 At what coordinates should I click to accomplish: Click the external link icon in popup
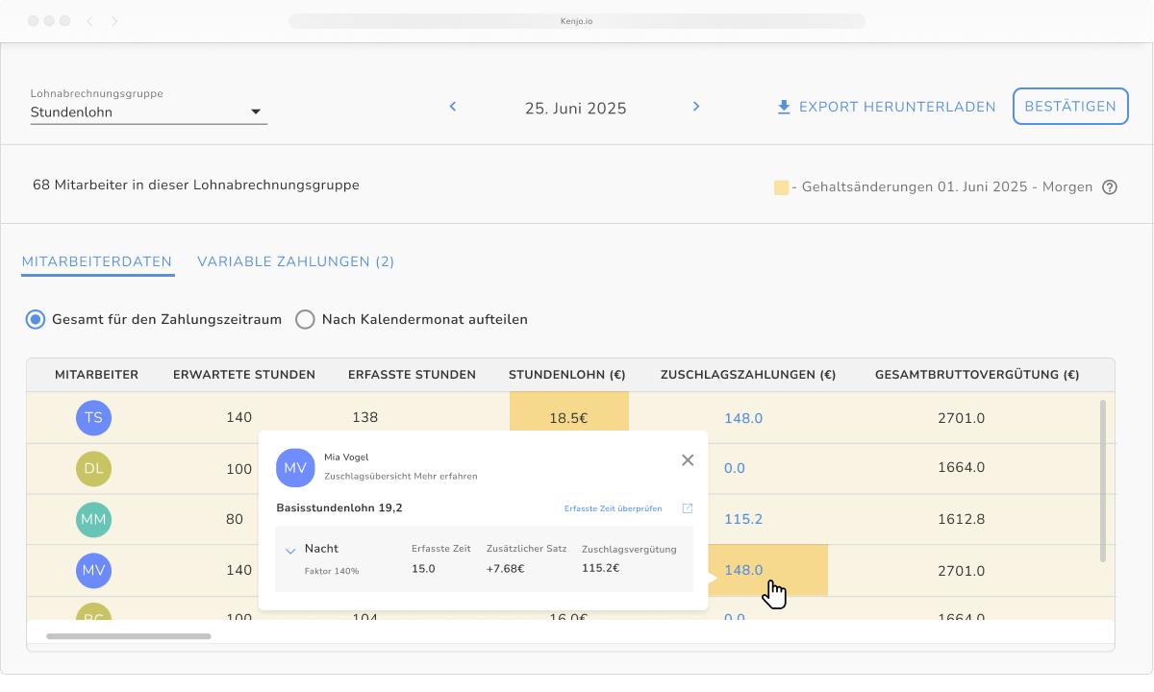click(x=687, y=508)
